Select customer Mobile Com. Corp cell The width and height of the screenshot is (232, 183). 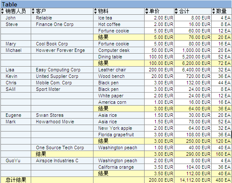click(x=62, y=83)
